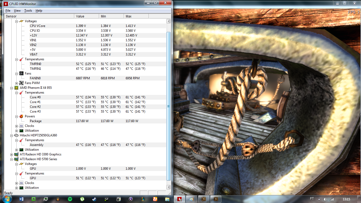Viewport: 361px width, 203px height.
Task: Click the vertical scrollbar thumb in HWMonitor
Action: tap(169, 106)
